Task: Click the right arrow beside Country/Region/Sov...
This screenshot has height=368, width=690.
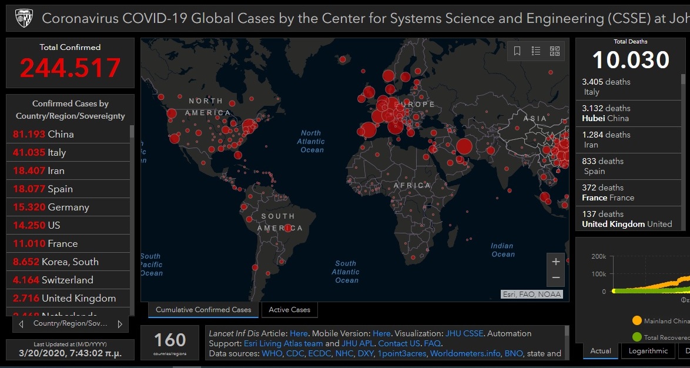Action: click(120, 324)
